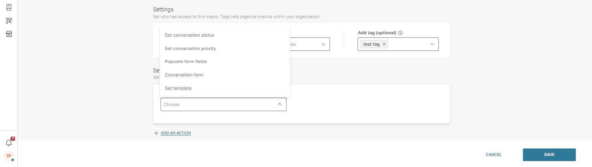This screenshot has width=592, height=167.
Task: Click the Cancel button
Action: tap(493, 155)
